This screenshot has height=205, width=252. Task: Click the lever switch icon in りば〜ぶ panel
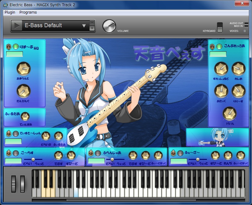point(8,47)
